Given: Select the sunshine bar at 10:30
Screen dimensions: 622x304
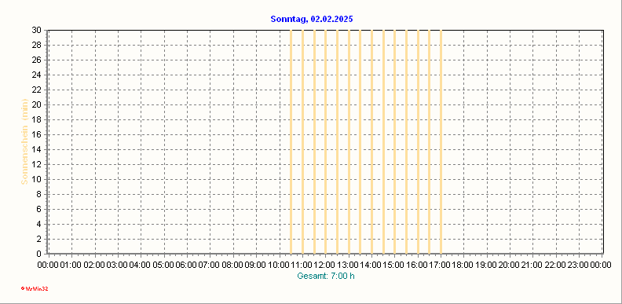Looking at the screenshot, I should coord(291,141).
